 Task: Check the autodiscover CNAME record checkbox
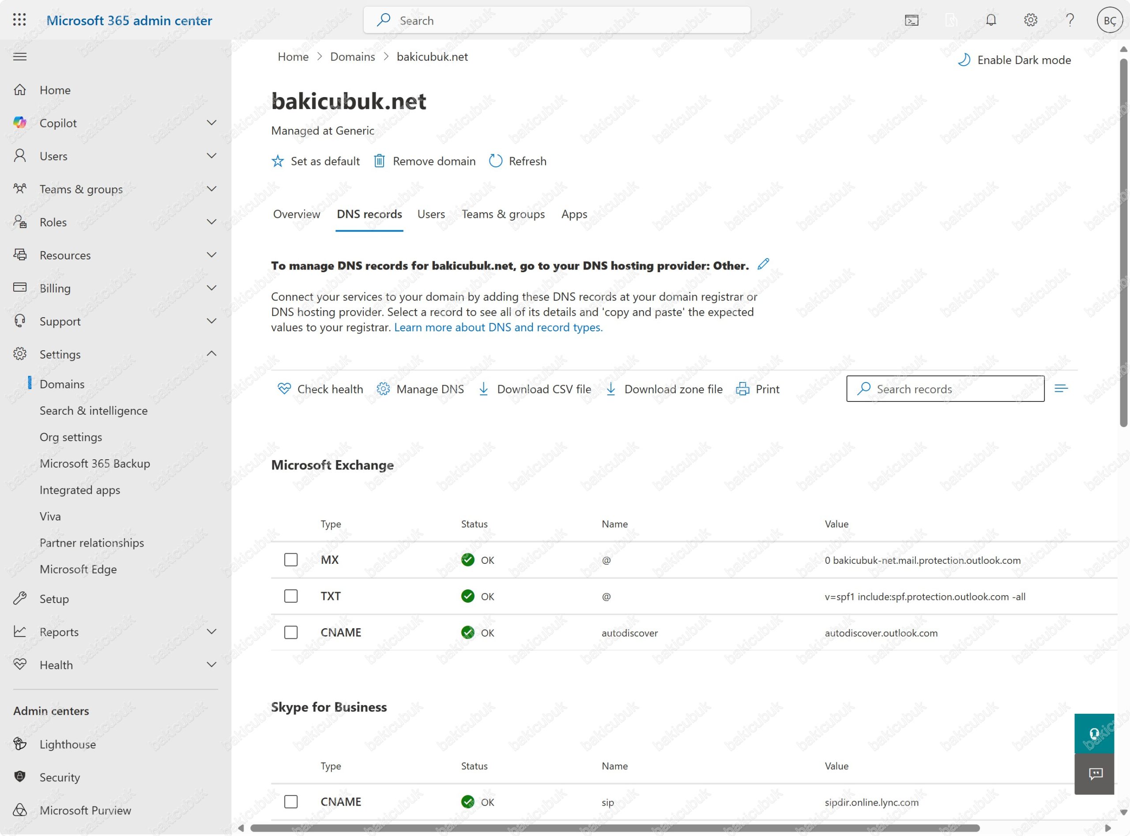(x=290, y=633)
